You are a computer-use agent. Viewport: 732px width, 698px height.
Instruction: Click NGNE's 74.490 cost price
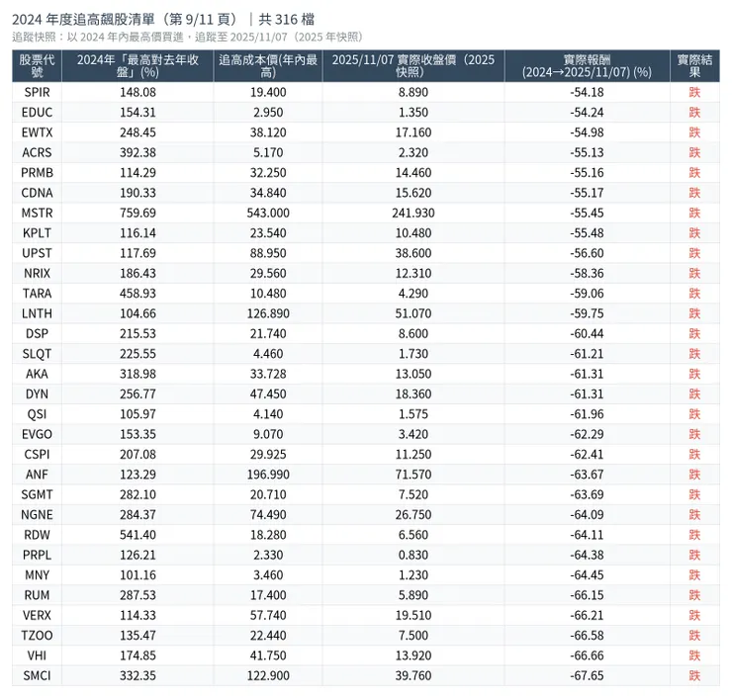point(268,515)
